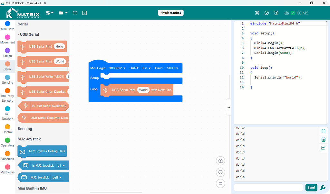
Task: Open the Baud 9600 dropdown
Action: tap(173, 68)
